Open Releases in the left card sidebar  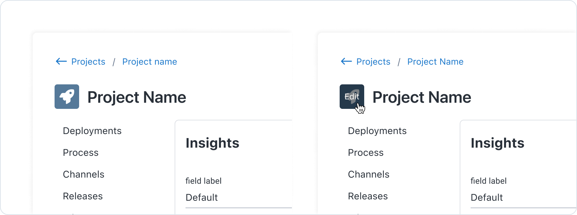pyautogui.click(x=83, y=196)
